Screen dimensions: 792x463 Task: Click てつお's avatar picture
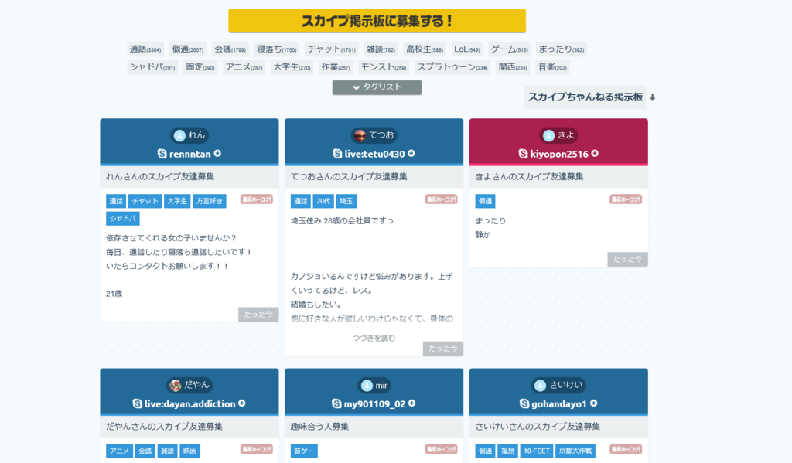click(x=359, y=134)
